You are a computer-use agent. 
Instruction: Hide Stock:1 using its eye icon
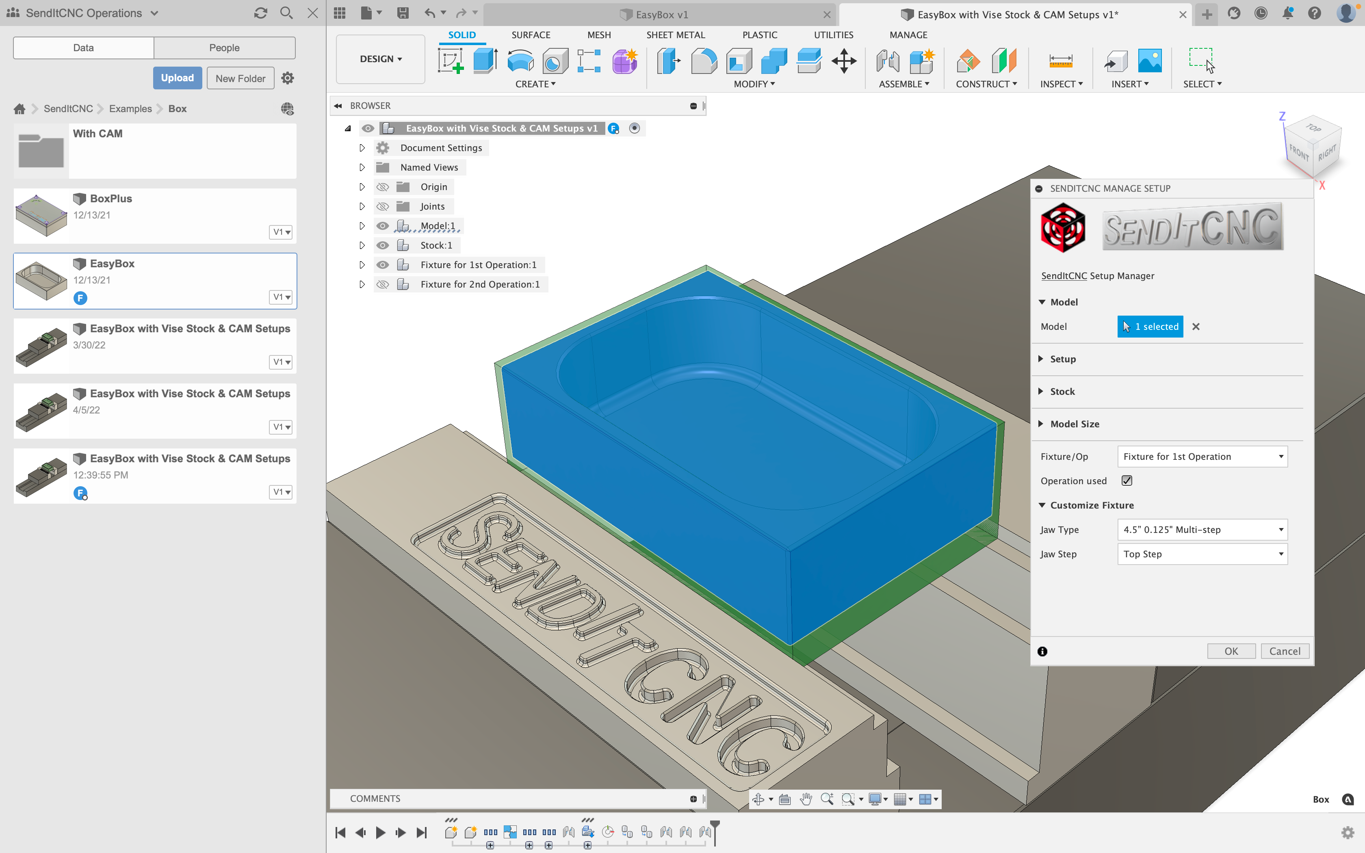point(382,245)
